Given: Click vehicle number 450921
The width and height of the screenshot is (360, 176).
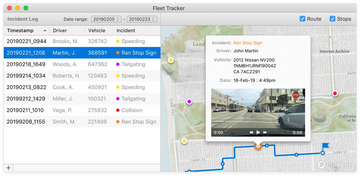Looking at the screenshot, I should point(97,87).
